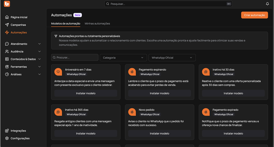The height and width of the screenshot is (147, 274).
Task: Open the Categoria filter dropdown
Action: point(123,57)
